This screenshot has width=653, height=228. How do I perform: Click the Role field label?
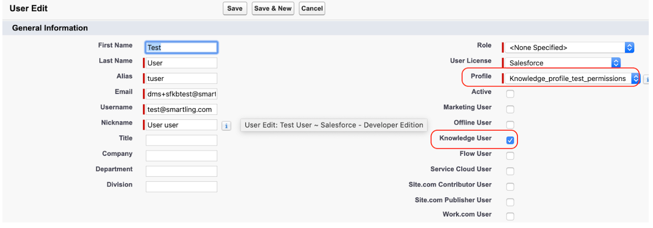click(484, 45)
